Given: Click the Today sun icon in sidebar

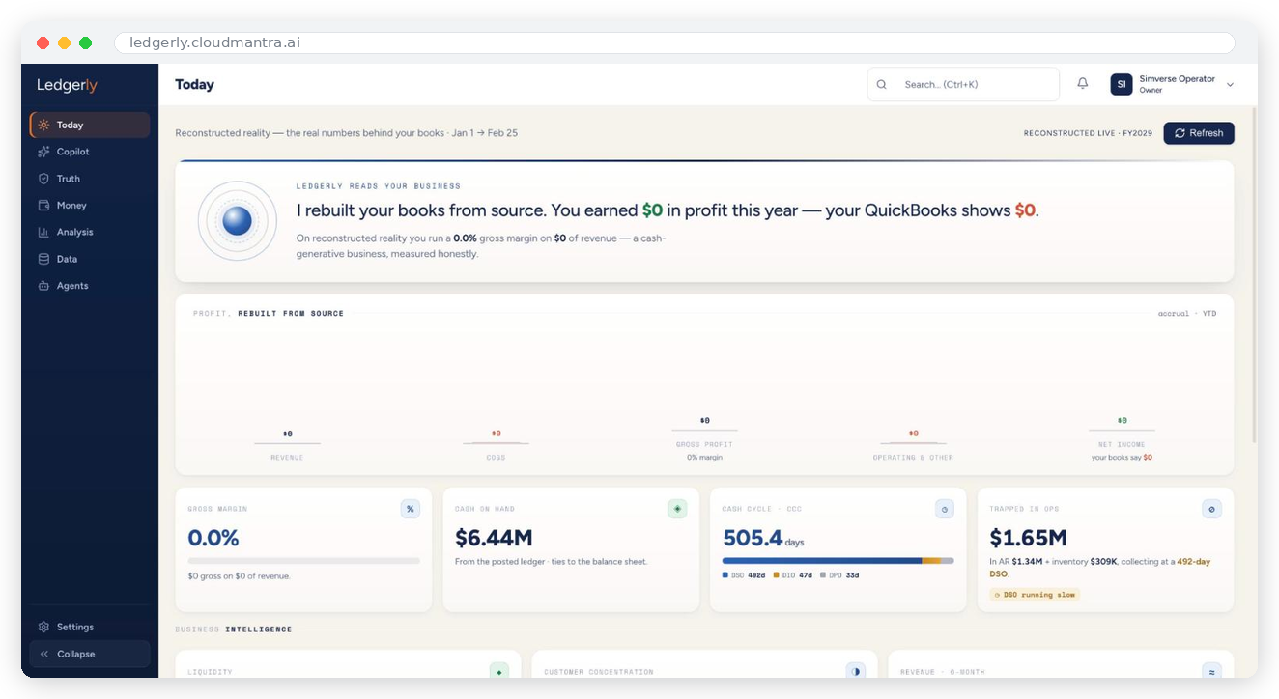Looking at the screenshot, I should pyautogui.click(x=43, y=125).
